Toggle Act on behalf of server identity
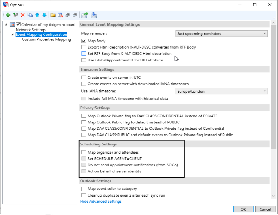 [84, 171]
